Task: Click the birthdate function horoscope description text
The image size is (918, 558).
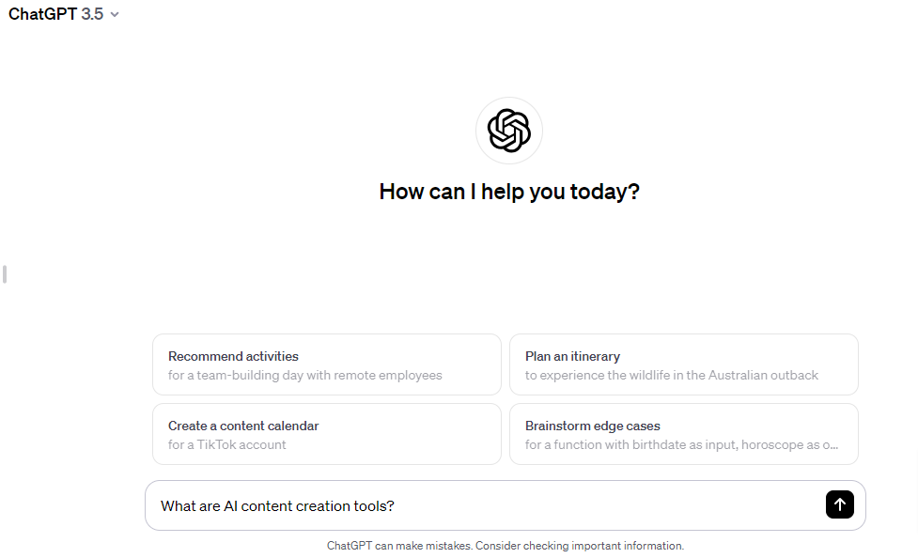Action: click(x=681, y=445)
